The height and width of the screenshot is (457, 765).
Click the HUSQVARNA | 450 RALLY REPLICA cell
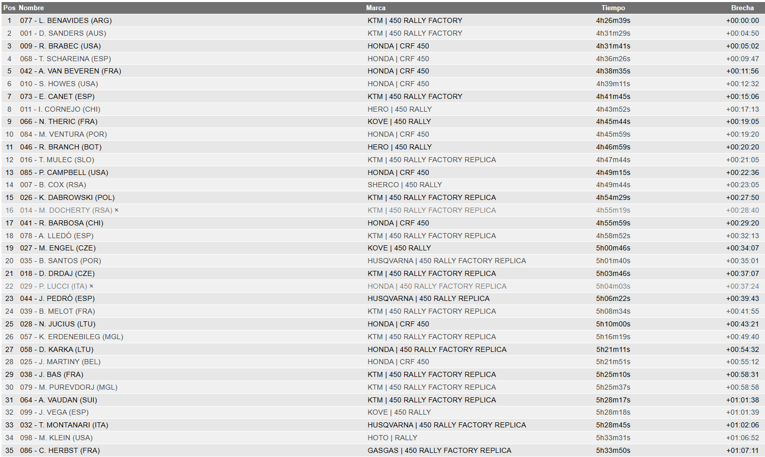tap(429, 298)
